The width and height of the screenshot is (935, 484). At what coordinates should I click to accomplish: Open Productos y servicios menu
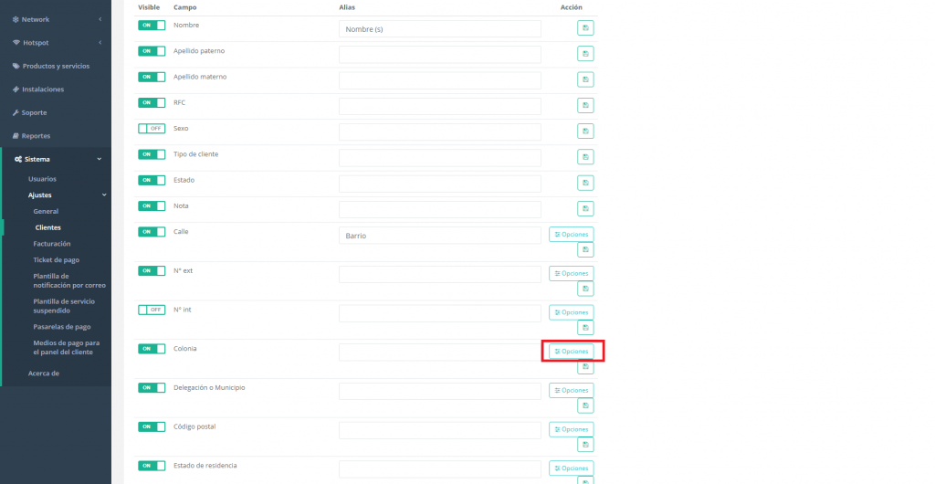[x=56, y=66]
